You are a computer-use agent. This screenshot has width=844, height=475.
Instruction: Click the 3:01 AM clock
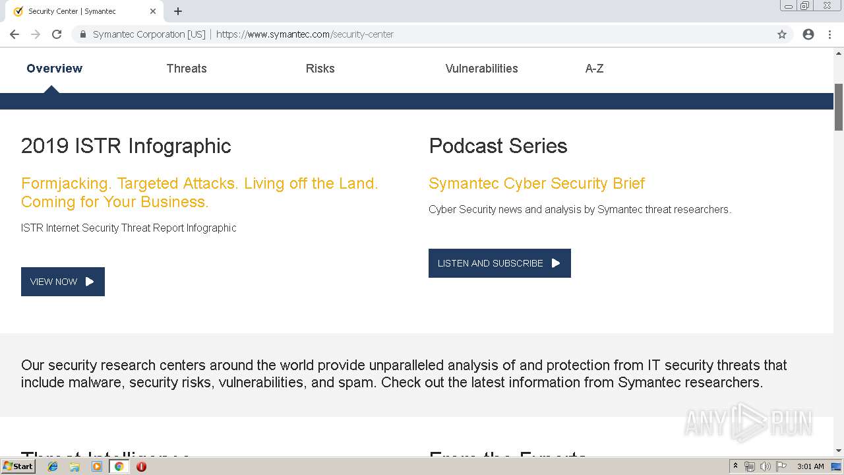[810, 466]
